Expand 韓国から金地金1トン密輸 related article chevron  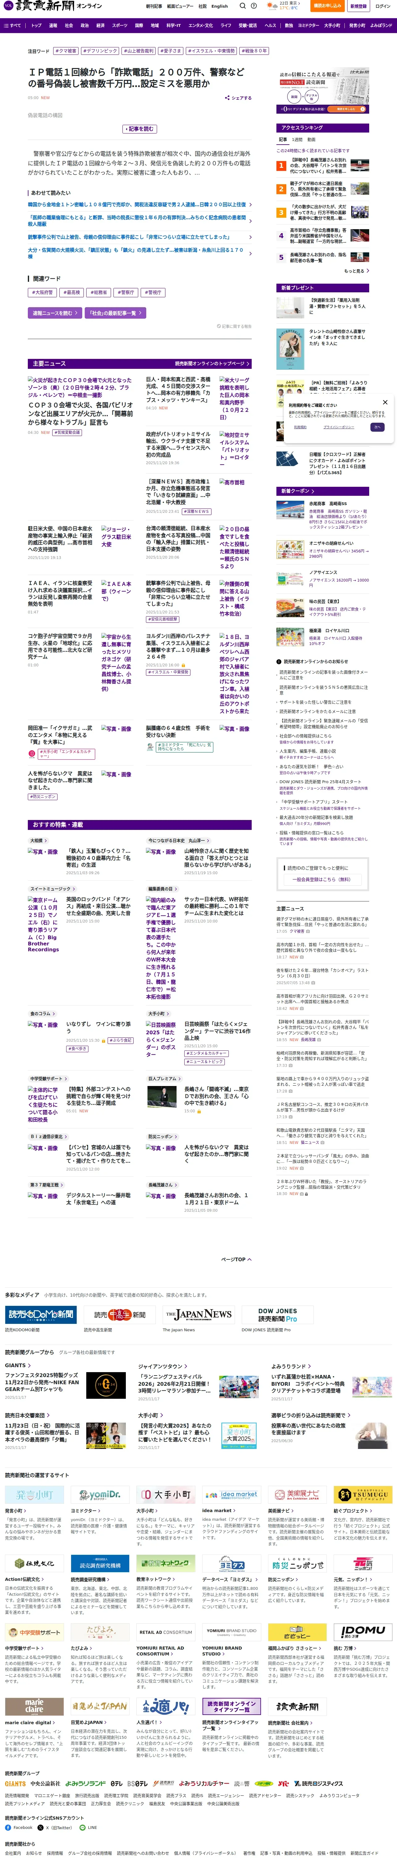pyautogui.click(x=250, y=205)
